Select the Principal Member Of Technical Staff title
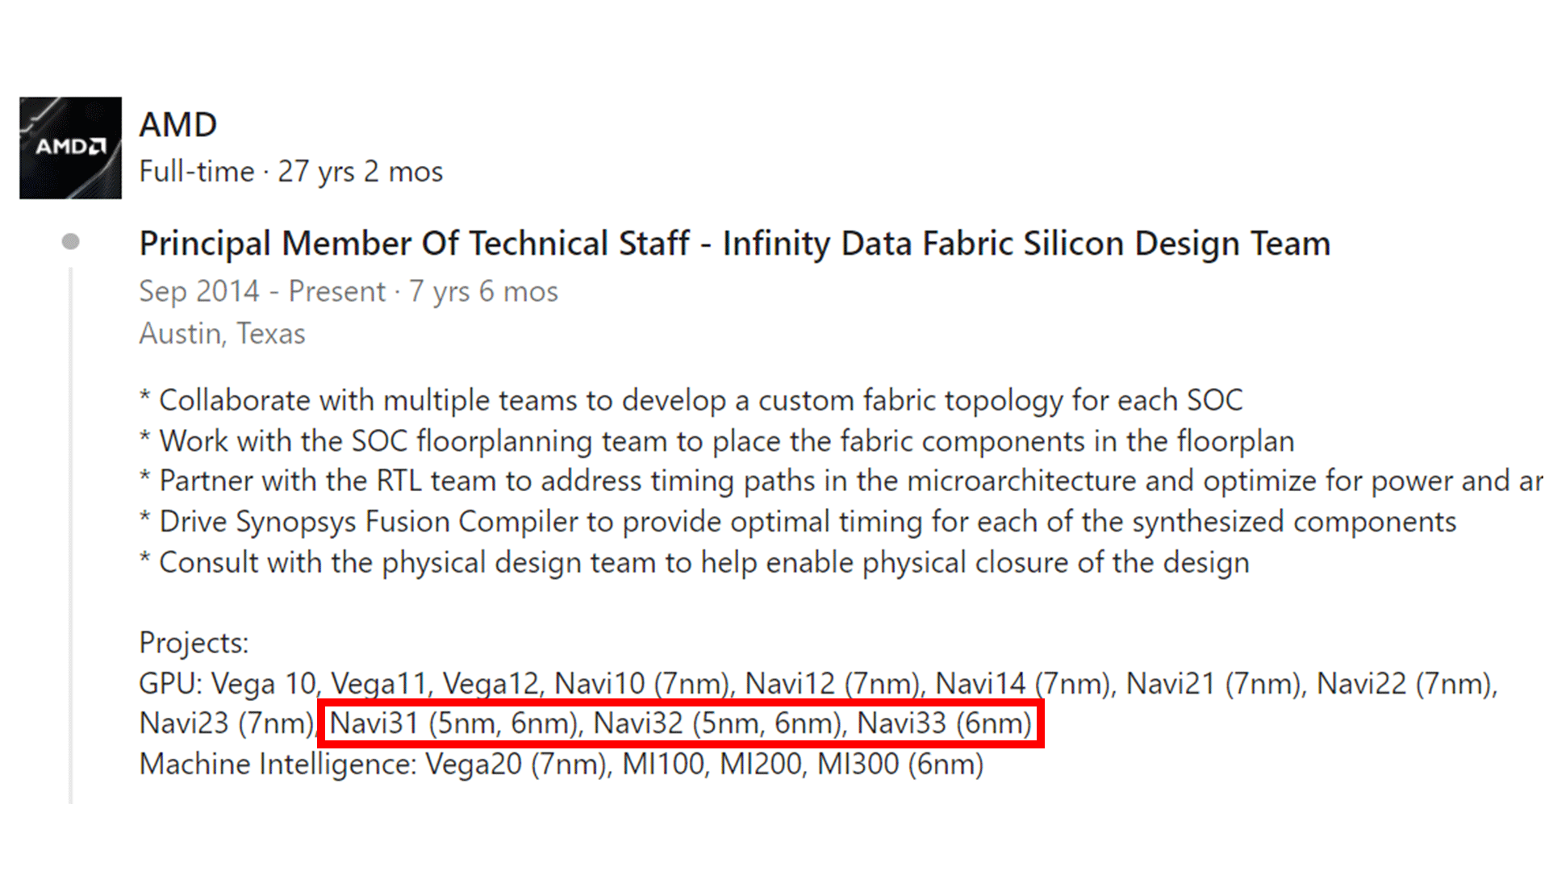 point(734,244)
